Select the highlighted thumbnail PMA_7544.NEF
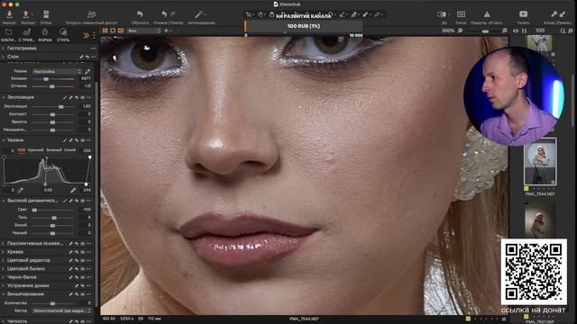This screenshot has height=324, width=577. pyautogui.click(x=540, y=162)
